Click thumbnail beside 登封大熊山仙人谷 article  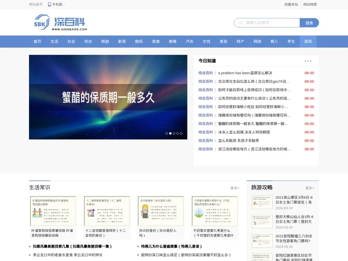(262, 221)
